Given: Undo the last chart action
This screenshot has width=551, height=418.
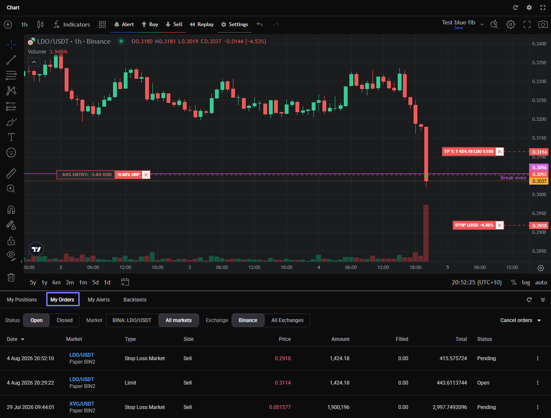Looking at the screenshot, I should 259,24.
